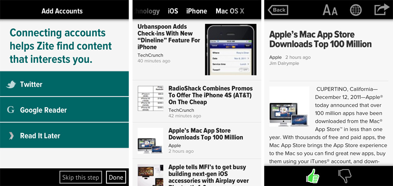Open article in web browser globe icon
The width and height of the screenshot is (393, 186).
[x=356, y=10]
